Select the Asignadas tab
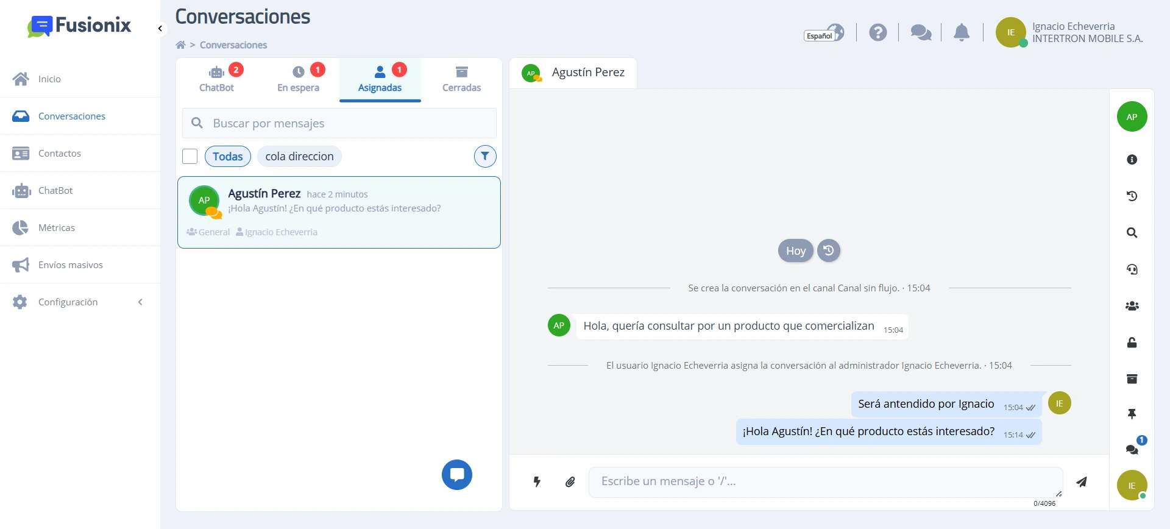This screenshot has height=529, width=1170. (380, 80)
